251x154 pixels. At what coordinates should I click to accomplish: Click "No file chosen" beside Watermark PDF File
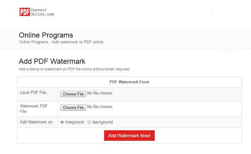(100, 107)
